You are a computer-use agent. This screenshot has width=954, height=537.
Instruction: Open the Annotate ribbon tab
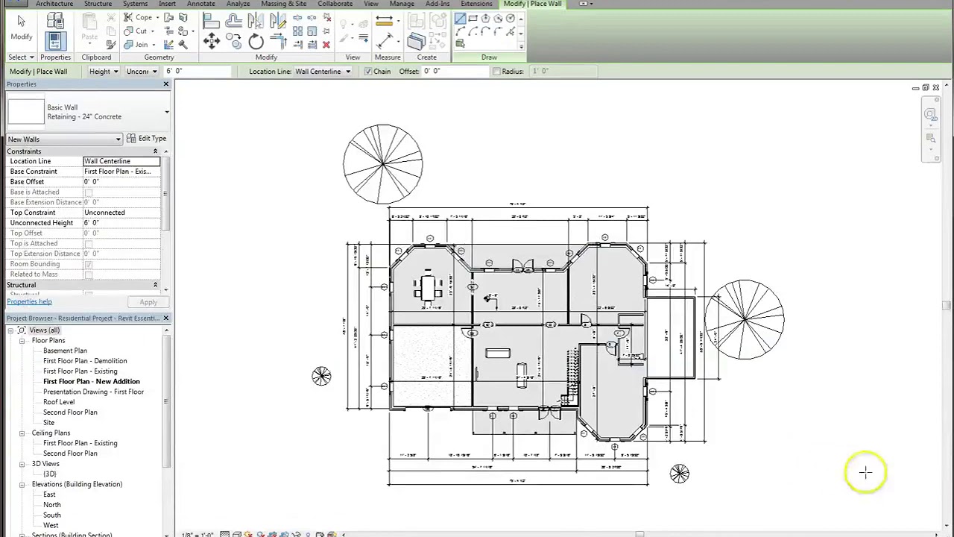[x=200, y=4]
